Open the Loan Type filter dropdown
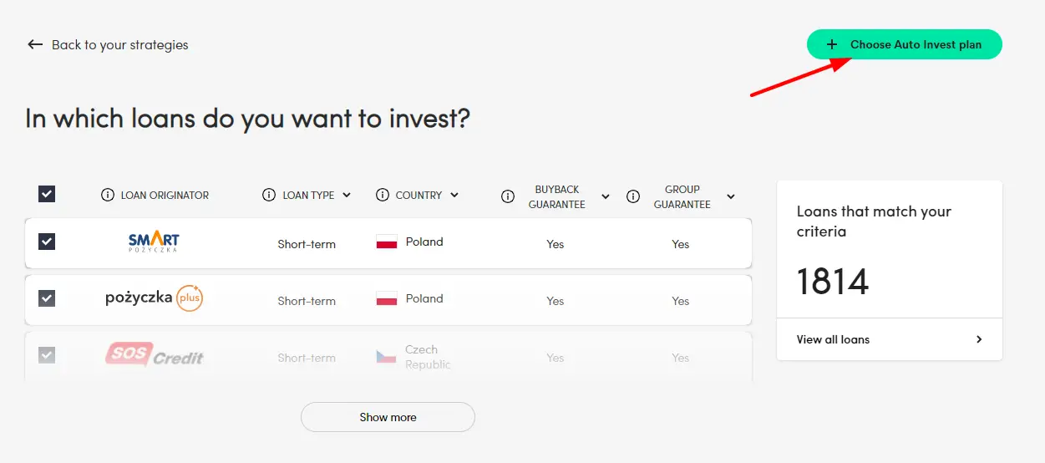The width and height of the screenshot is (1045, 463). coord(346,195)
